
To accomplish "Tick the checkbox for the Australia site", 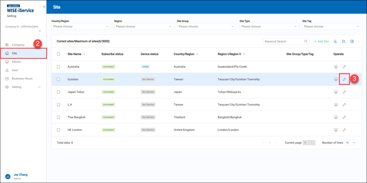I will click(x=58, y=67).
